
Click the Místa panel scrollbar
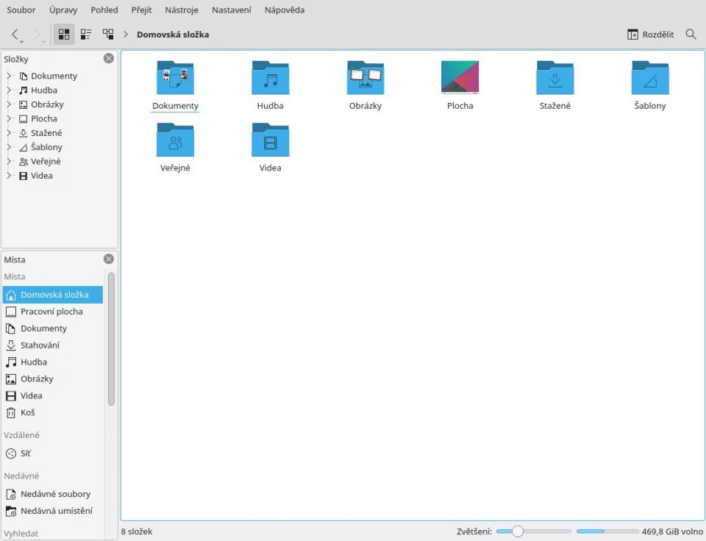pyautogui.click(x=111, y=339)
